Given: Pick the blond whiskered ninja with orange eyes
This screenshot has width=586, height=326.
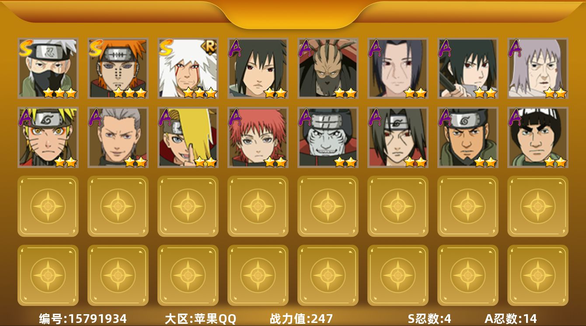Looking at the screenshot, I should (48, 137).
